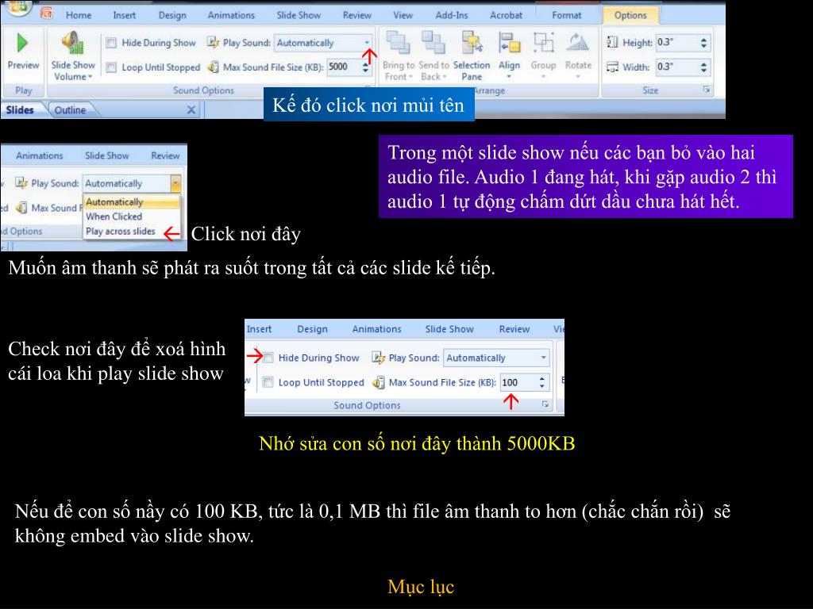Click Play Sound icon in middle dropdown image
Viewport: 813px width, 609px height.
[x=21, y=183]
